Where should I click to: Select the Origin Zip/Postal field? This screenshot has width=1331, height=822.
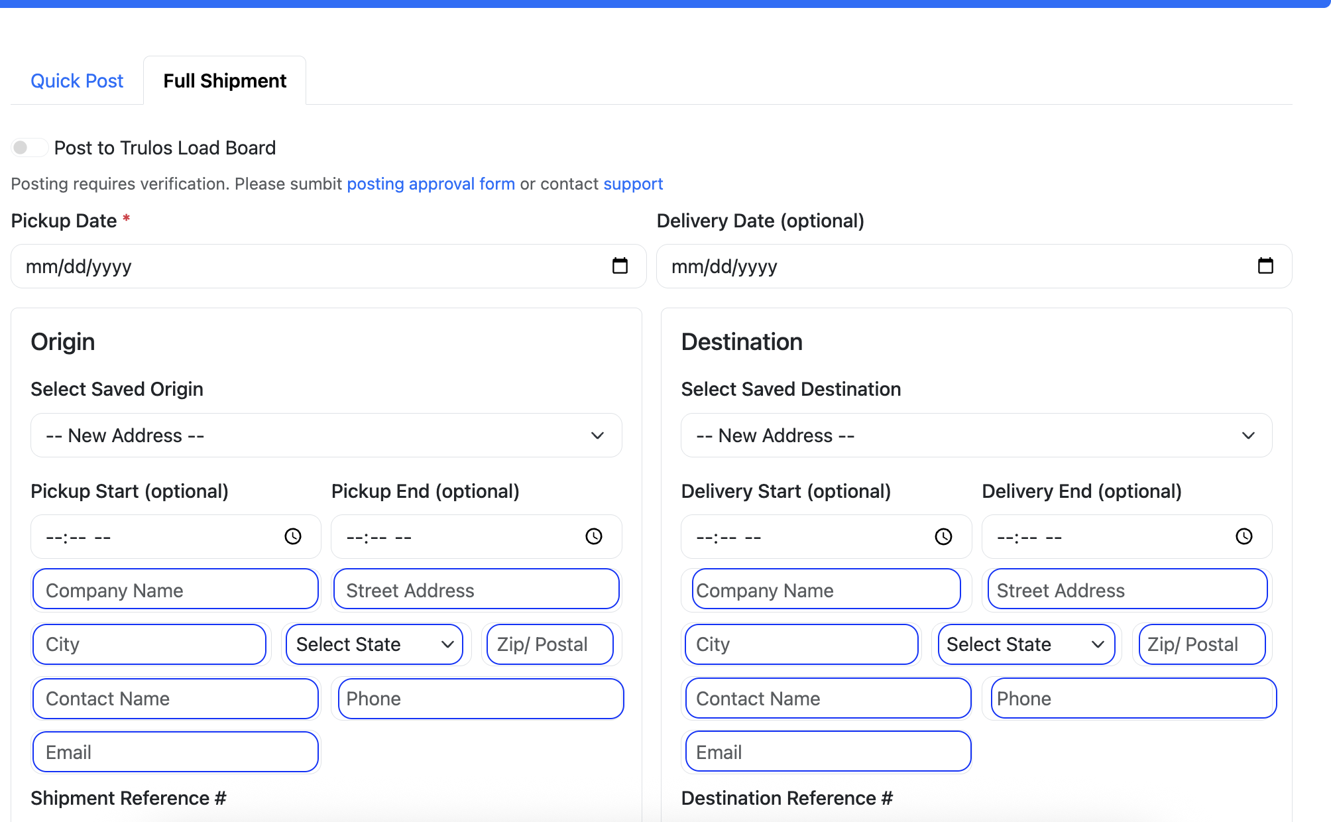click(549, 644)
